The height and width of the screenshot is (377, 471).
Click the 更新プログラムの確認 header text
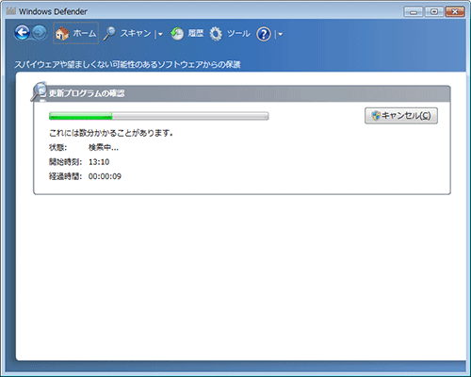[x=87, y=93]
